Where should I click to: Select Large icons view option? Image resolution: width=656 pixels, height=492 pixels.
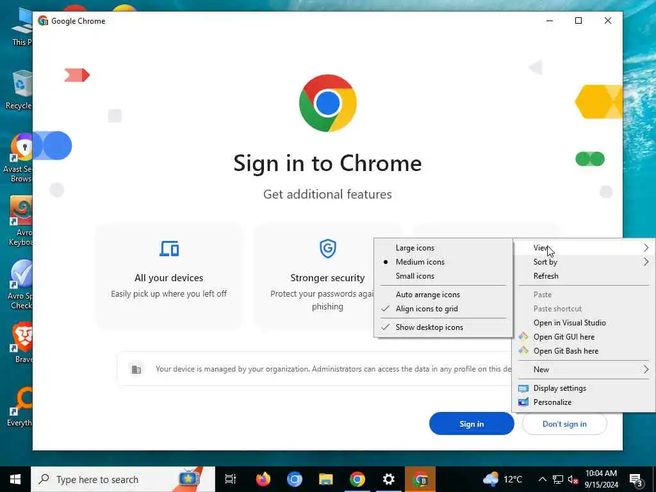443,248
